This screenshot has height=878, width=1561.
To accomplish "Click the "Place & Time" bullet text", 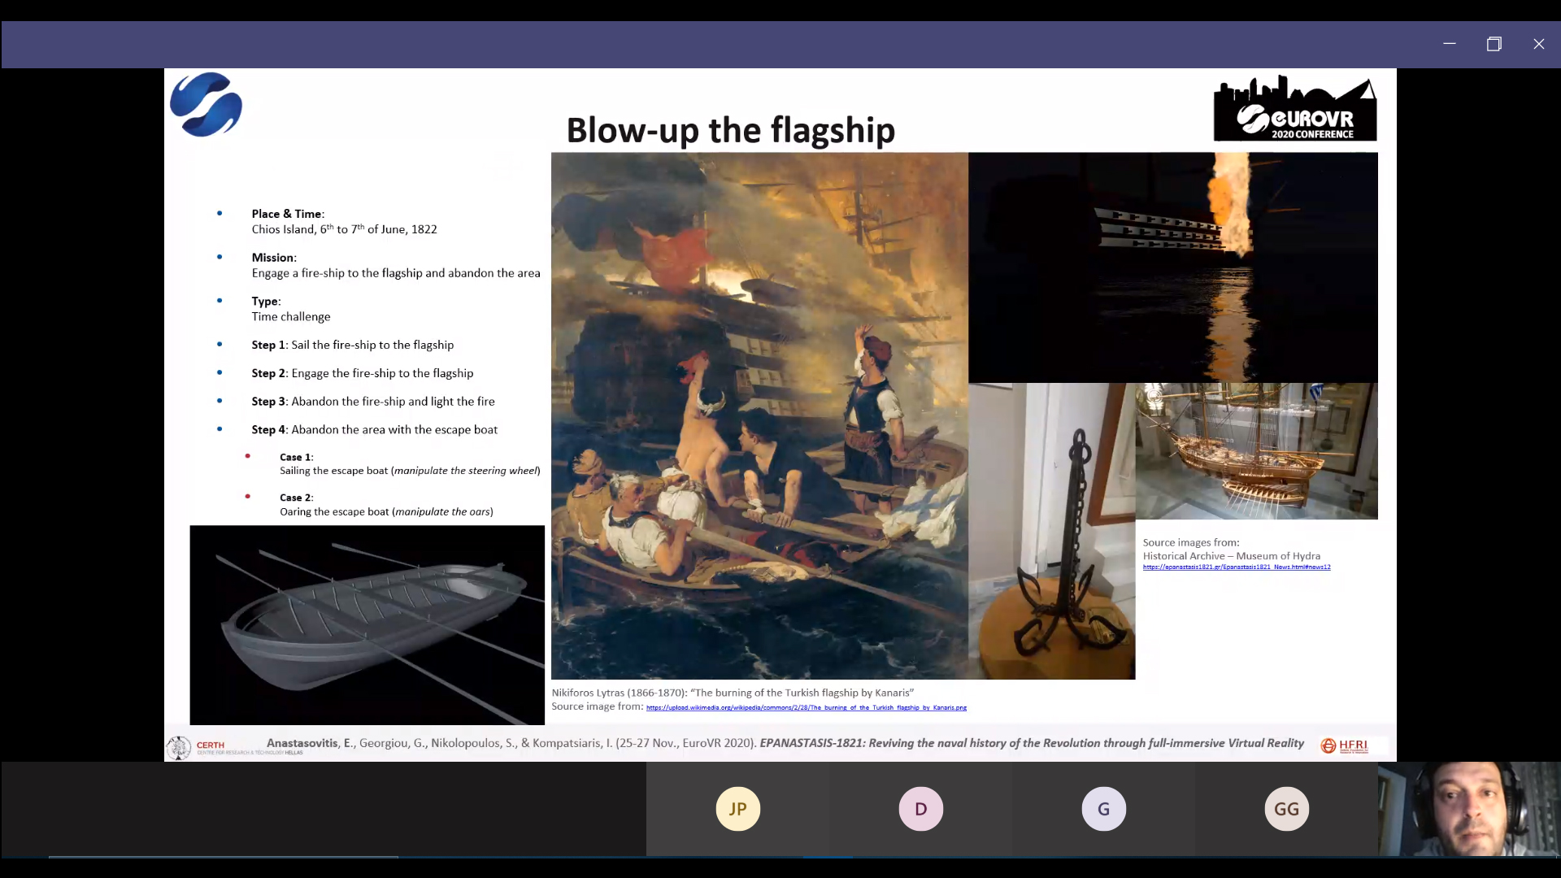I will (344, 221).
